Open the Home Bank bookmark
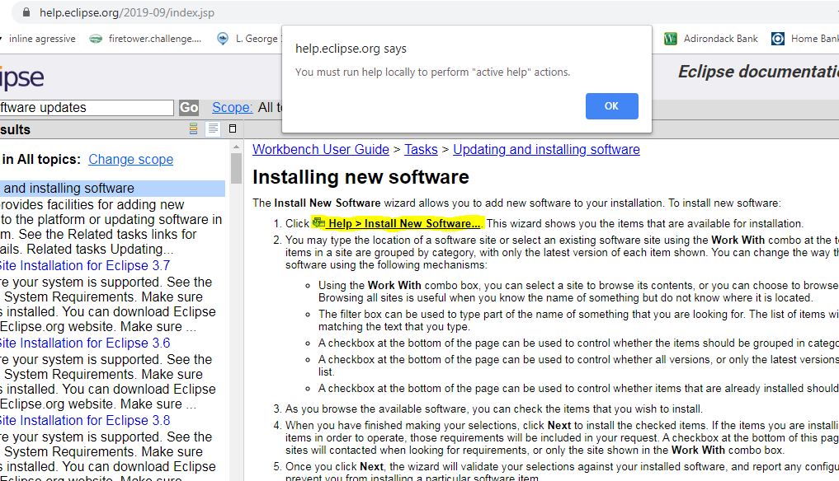Viewport: 839px width, 481px height. [x=804, y=39]
